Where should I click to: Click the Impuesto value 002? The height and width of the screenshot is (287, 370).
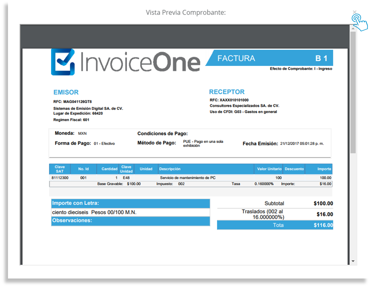(x=181, y=184)
